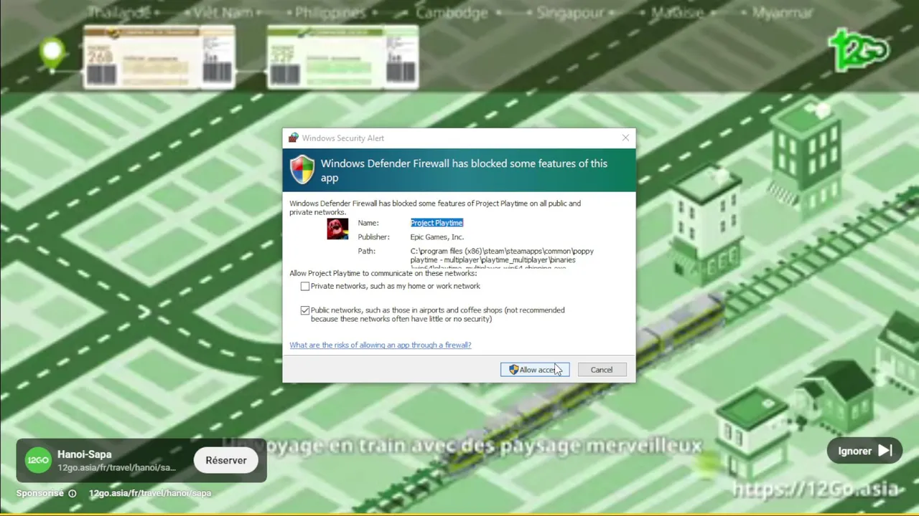Click the Project Playtime app icon
The height and width of the screenshot is (516, 919).
[x=337, y=229]
